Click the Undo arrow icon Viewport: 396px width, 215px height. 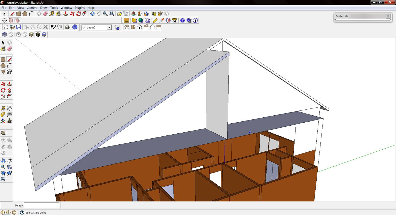53,27
